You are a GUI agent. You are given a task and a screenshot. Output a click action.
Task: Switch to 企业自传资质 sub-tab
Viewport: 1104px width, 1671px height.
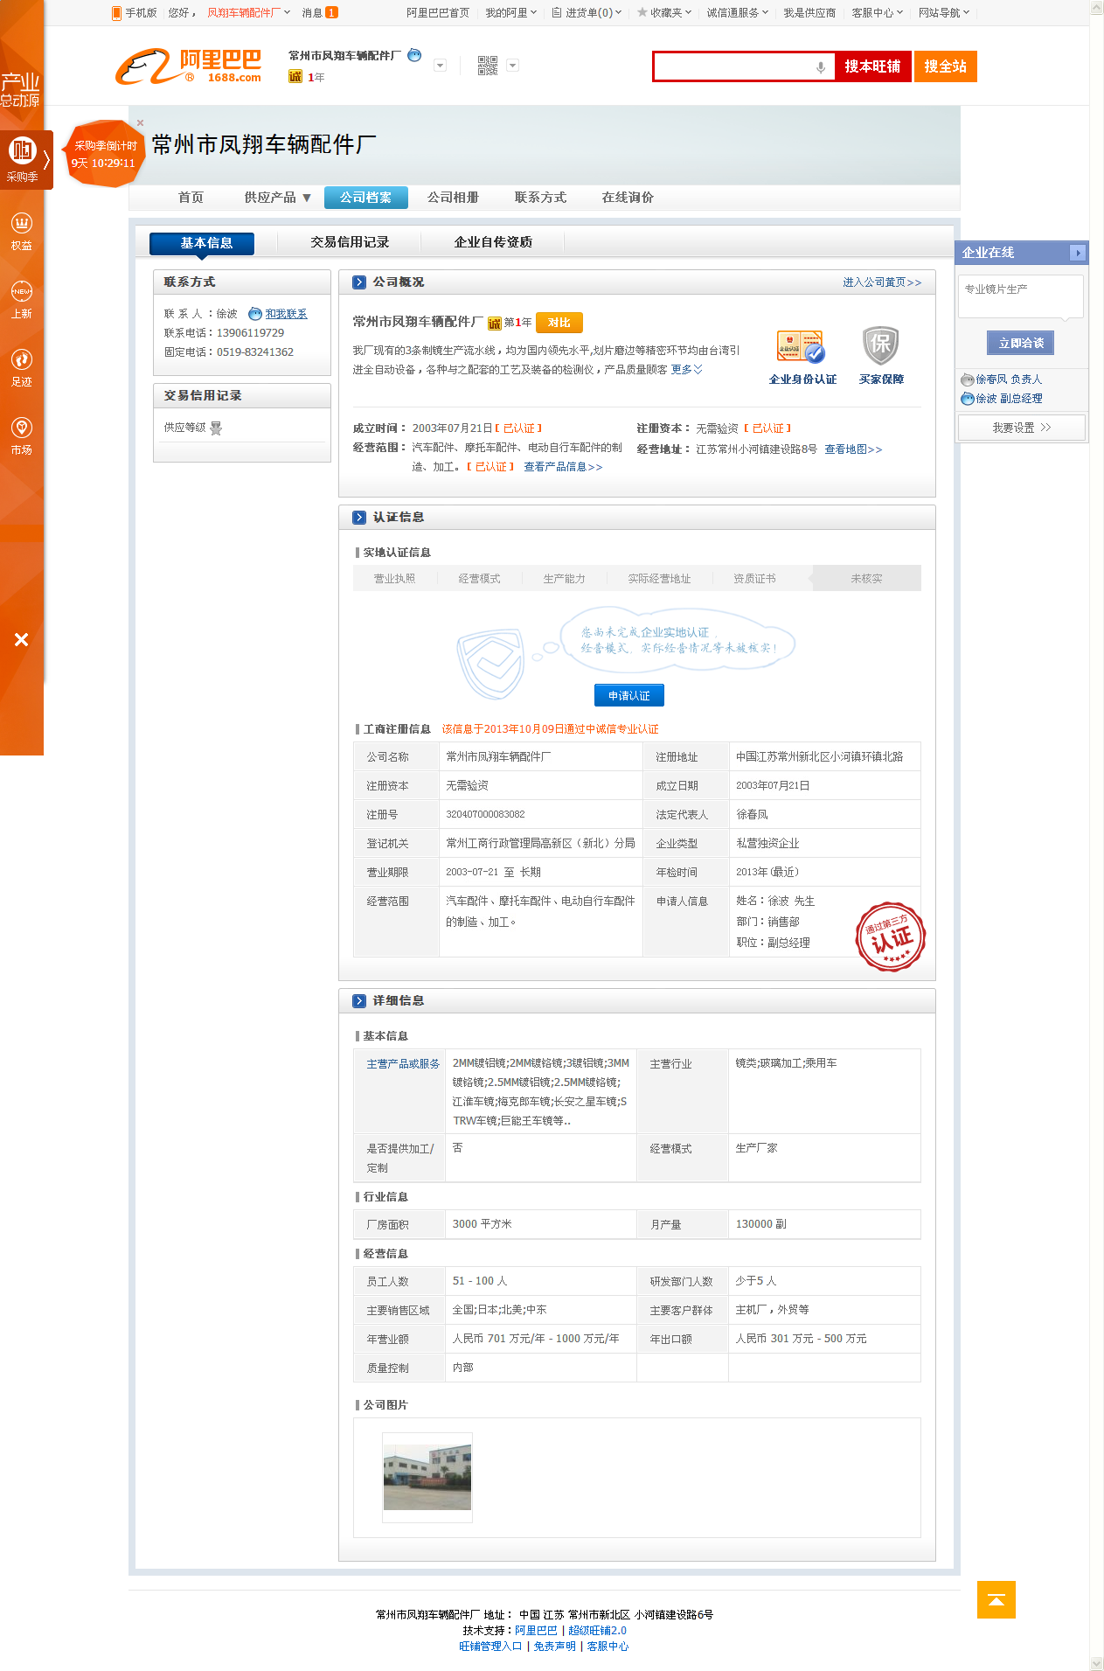point(493,242)
